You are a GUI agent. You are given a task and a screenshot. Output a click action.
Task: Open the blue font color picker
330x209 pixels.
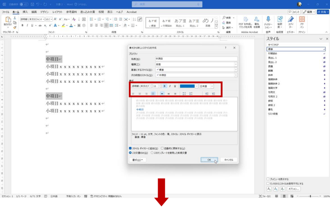pos(189,86)
